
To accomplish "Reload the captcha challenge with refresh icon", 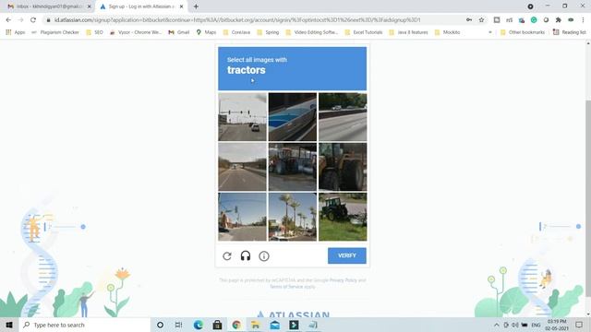I will 227,256.
